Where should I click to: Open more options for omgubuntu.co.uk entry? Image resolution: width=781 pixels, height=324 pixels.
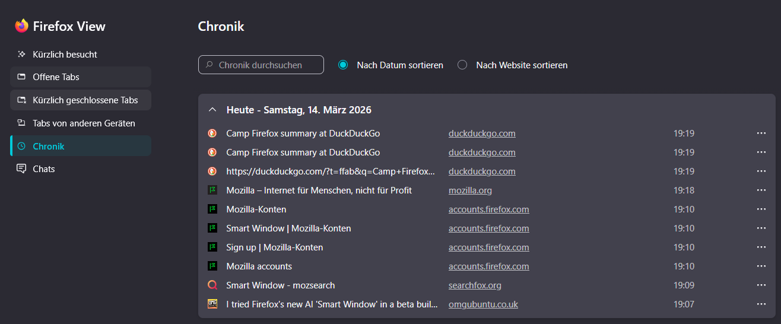pyautogui.click(x=761, y=304)
